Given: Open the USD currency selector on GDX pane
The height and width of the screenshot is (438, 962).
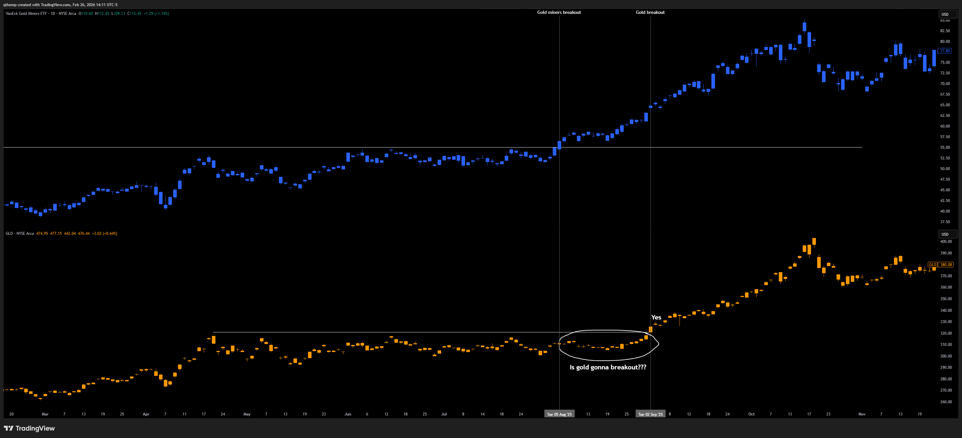Looking at the screenshot, I should point(947,14).
